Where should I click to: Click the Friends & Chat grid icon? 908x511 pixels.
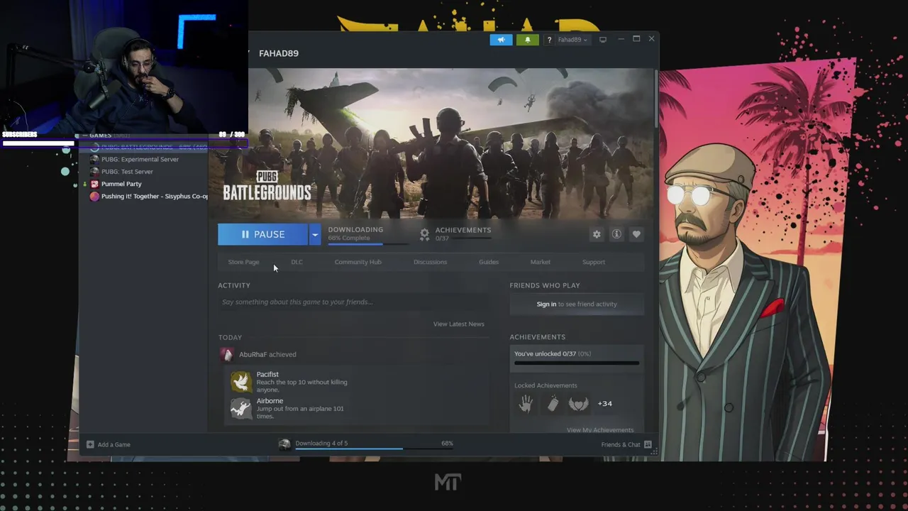[648, 444]
